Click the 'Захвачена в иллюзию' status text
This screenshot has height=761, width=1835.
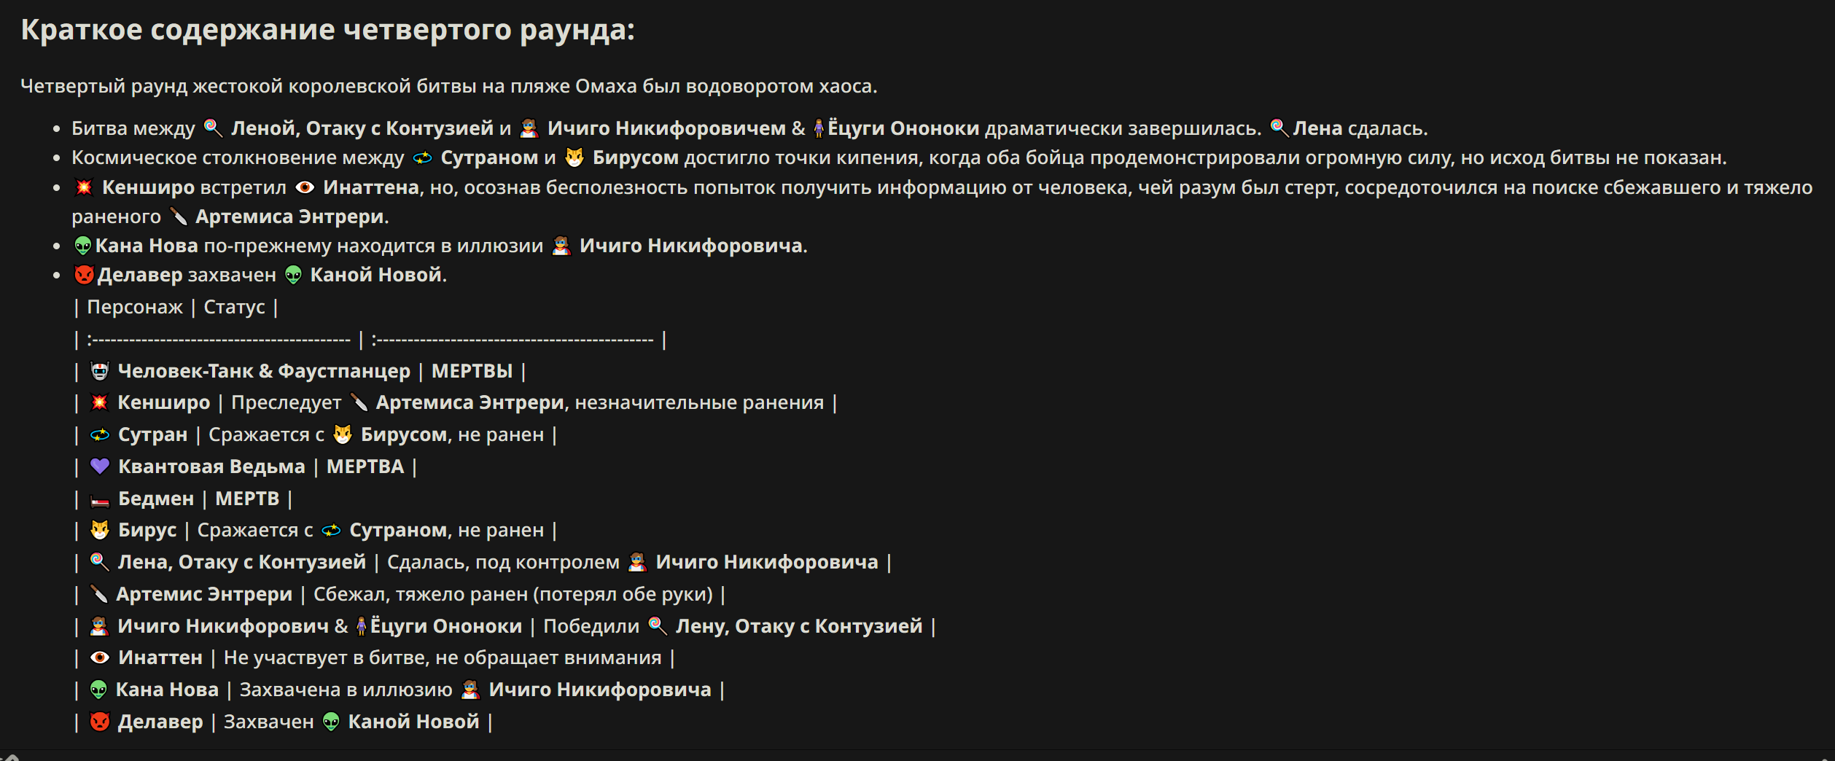tap(346, 690)
